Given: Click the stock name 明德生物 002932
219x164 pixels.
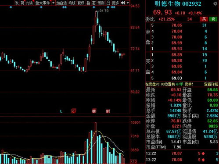Looking at the screenshot, I should [x=178, y=4].
